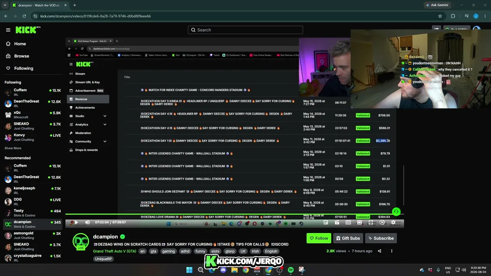Viewport: 491px width, 276px height.
Task: Open the Grand Theft Auto V category
Action: 115,251
